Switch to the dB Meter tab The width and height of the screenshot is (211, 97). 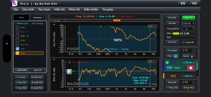click(37, 18)
